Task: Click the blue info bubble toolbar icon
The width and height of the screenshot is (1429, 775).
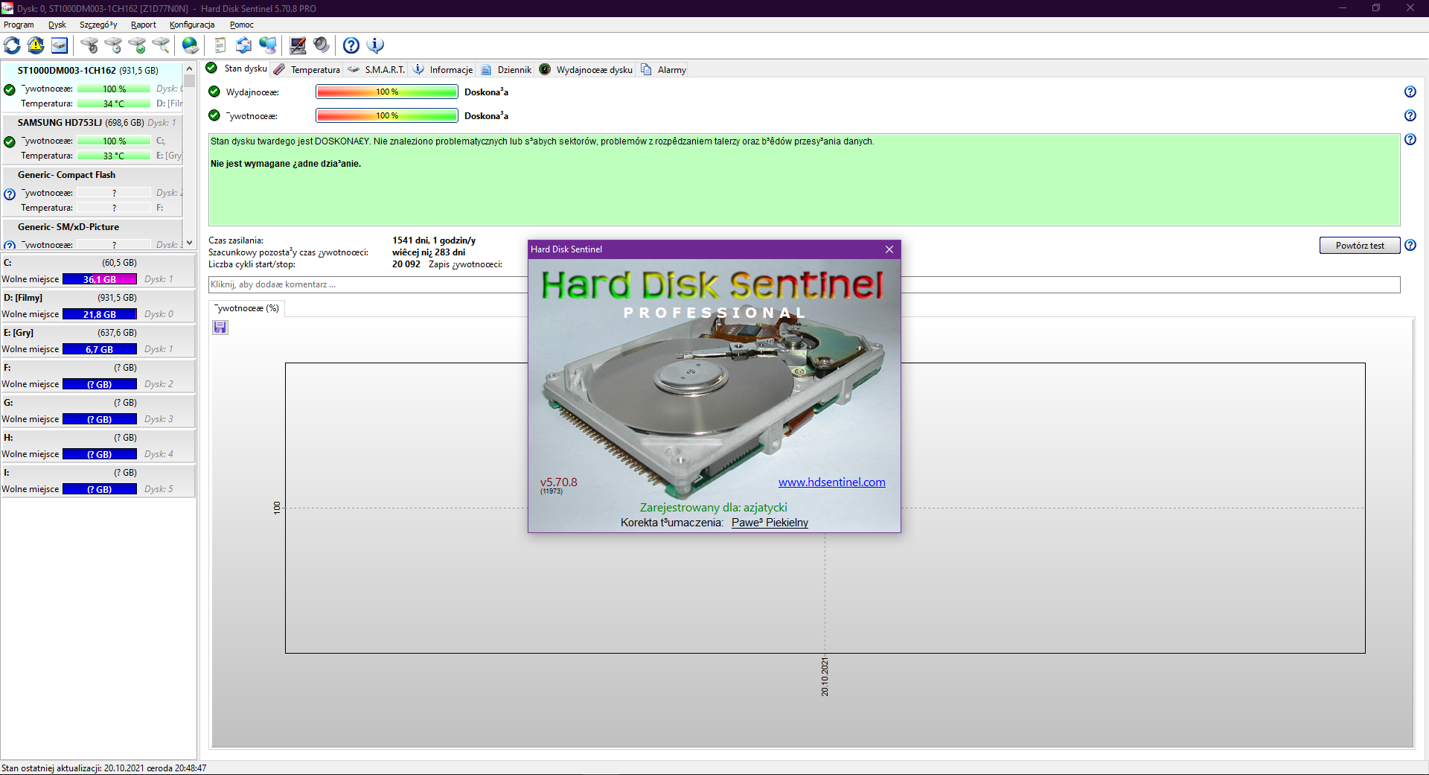Action: 375,45
